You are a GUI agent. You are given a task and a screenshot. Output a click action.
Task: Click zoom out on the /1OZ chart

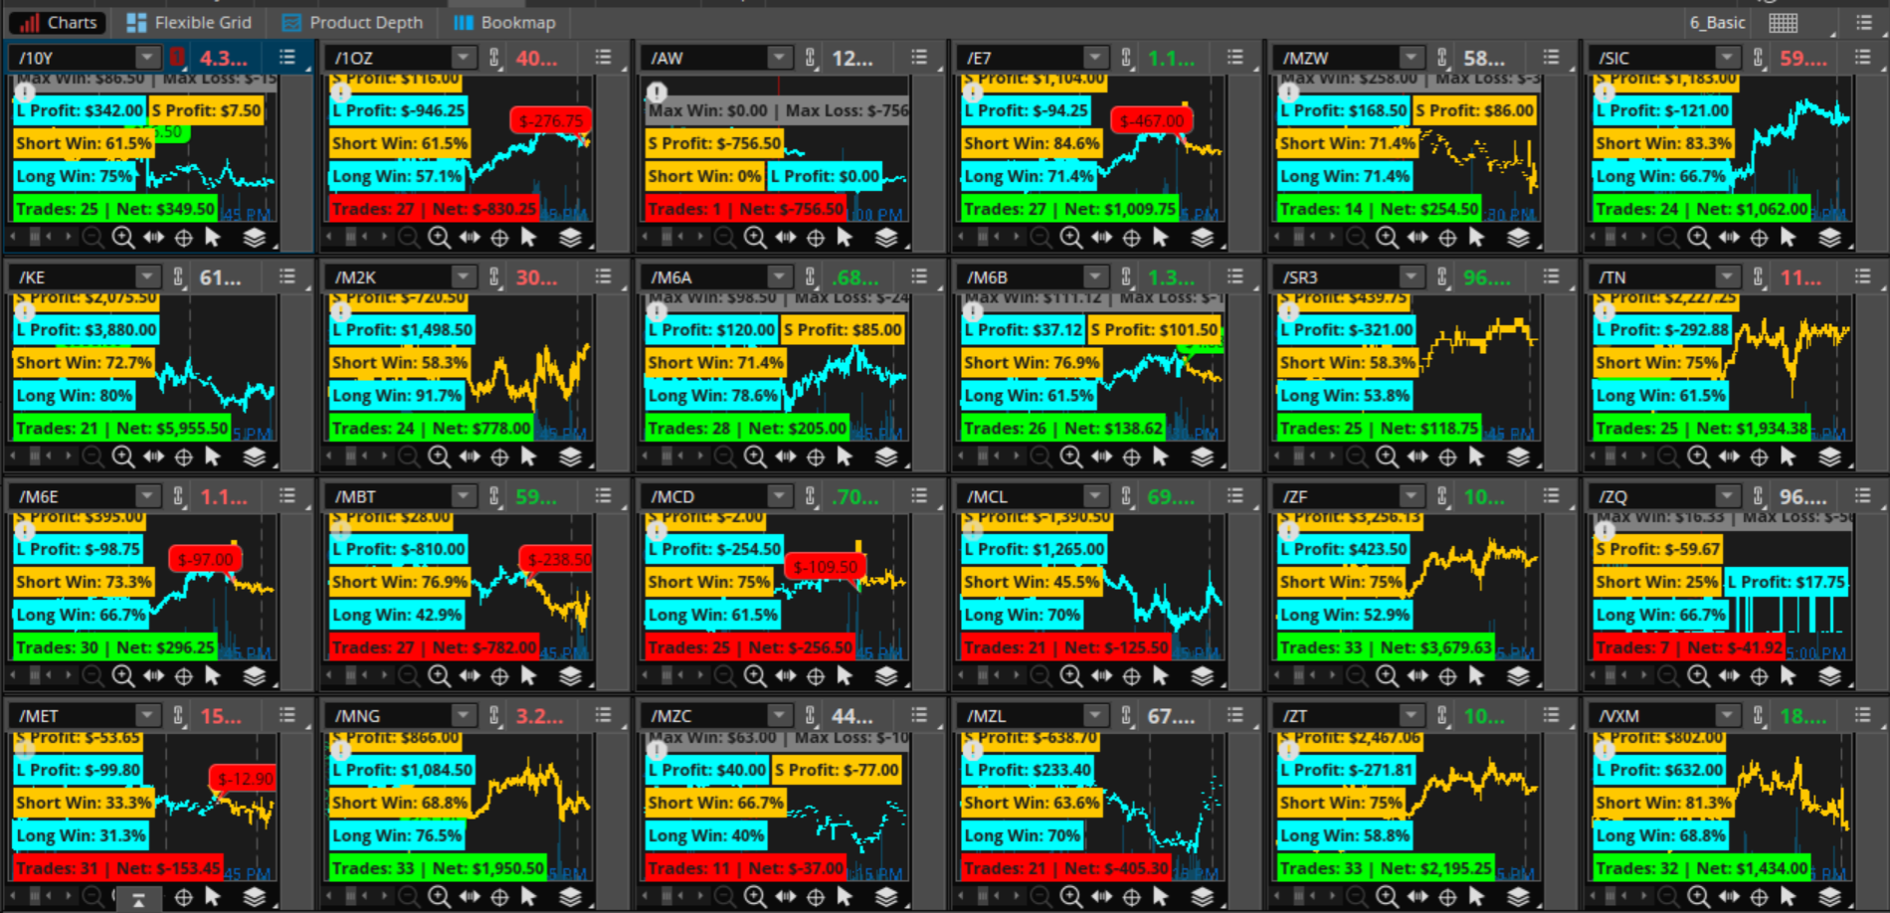click(x=409, y=238)
